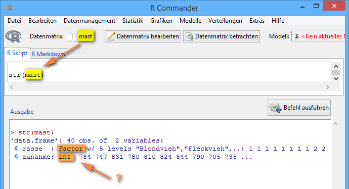Viewport: 349px width, 189px height.
Task: Click the Datenmatrix: label
Action: (x=47, y=36)
